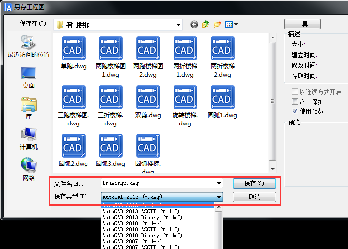This screenshot has height=249, width=348.
Task: Go back with the round arrow icon
Action: click(194, 24)
